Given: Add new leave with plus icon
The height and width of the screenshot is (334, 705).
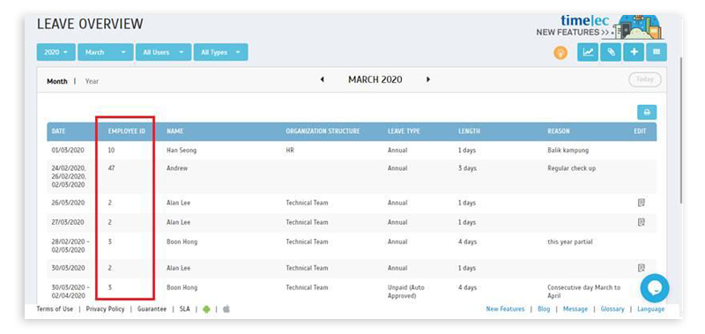Looking at the screenshot, I should 634,52.
